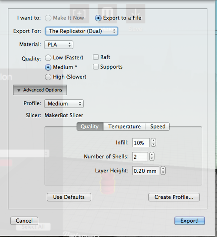Screen dimensions: 217x237
Task: Switch to the Speed tab
Action: point(158,126)
